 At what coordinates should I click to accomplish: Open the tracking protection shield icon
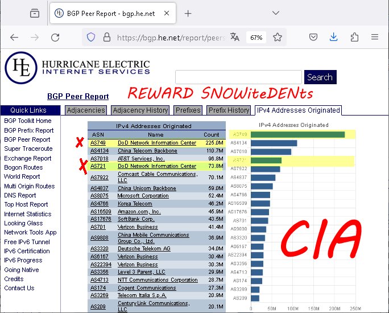coord(91,37)
